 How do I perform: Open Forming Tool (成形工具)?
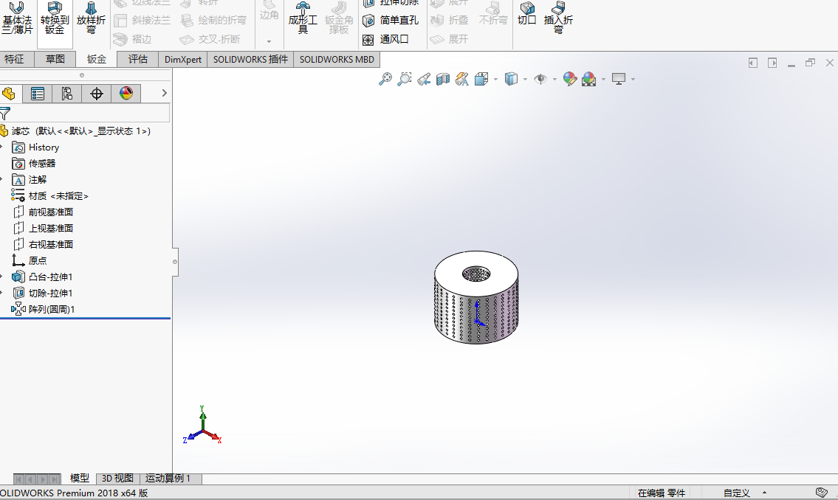click(x=303, y=18)
